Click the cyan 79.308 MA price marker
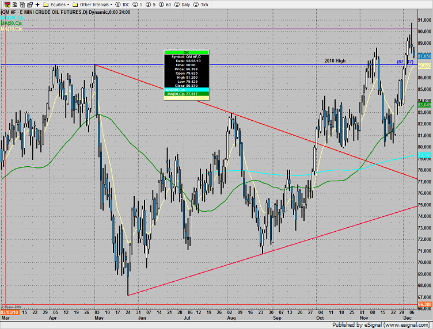This screenshot has height=329, width=433. [x=424, y=155]
